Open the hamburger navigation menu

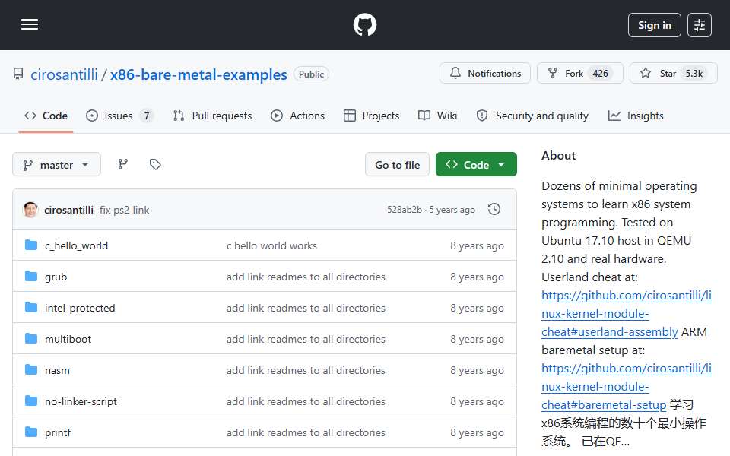[x=30, y=24]
